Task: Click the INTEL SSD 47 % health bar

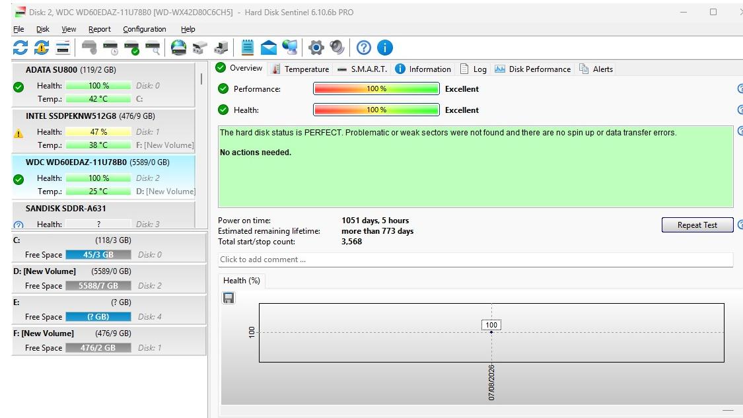Action: click(98, 132)
